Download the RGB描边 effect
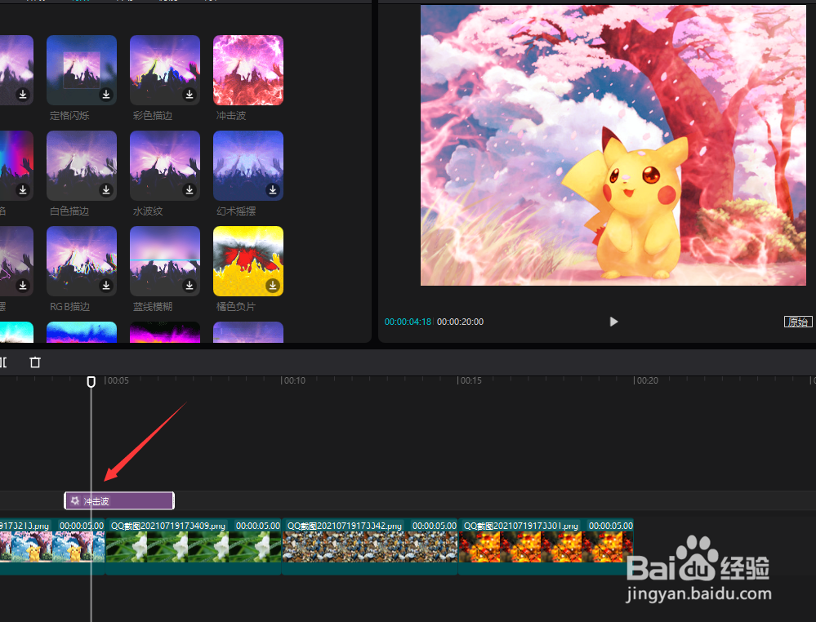This screenshot has height=622, width=816. 106,286
